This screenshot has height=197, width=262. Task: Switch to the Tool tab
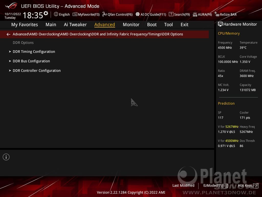(168, 25)
